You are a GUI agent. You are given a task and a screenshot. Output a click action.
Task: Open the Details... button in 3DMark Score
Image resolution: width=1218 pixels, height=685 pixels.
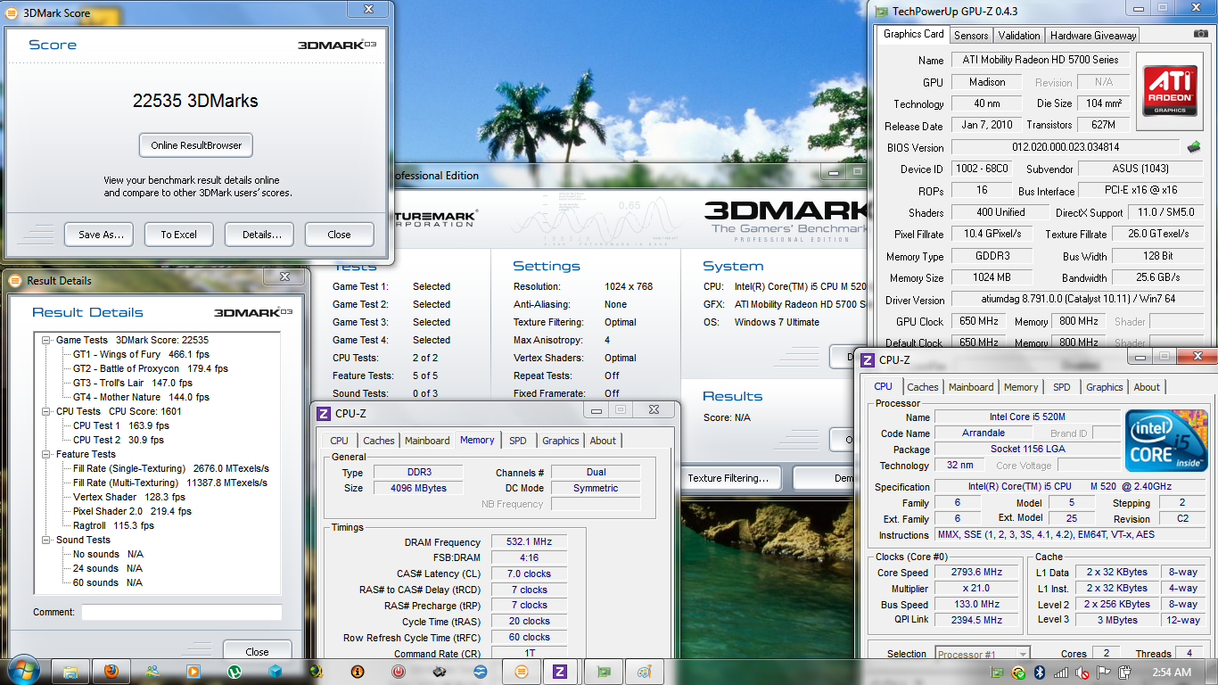click(x=259, y=235)
